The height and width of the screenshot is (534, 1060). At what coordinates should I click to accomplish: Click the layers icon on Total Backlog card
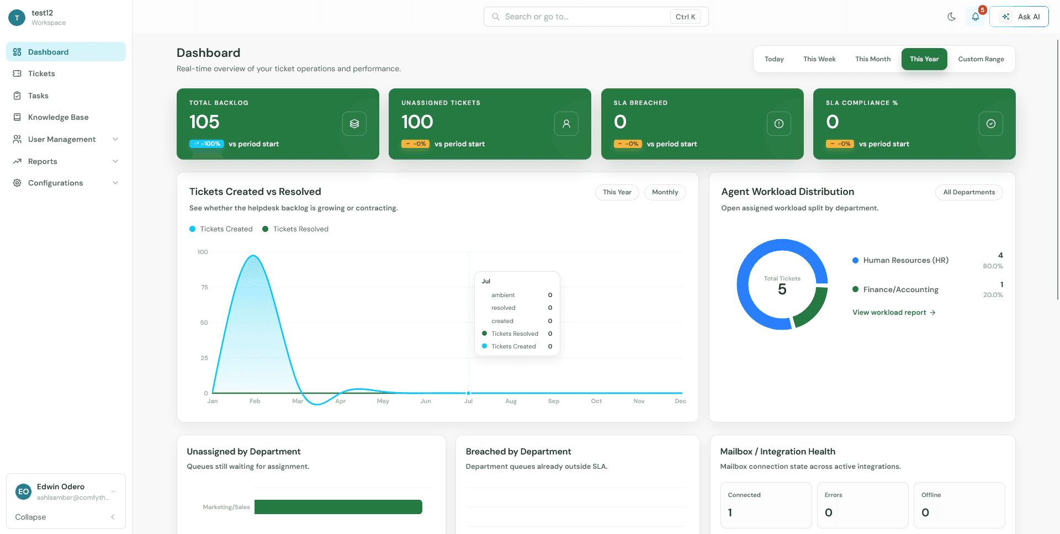[x=354, y=124]
